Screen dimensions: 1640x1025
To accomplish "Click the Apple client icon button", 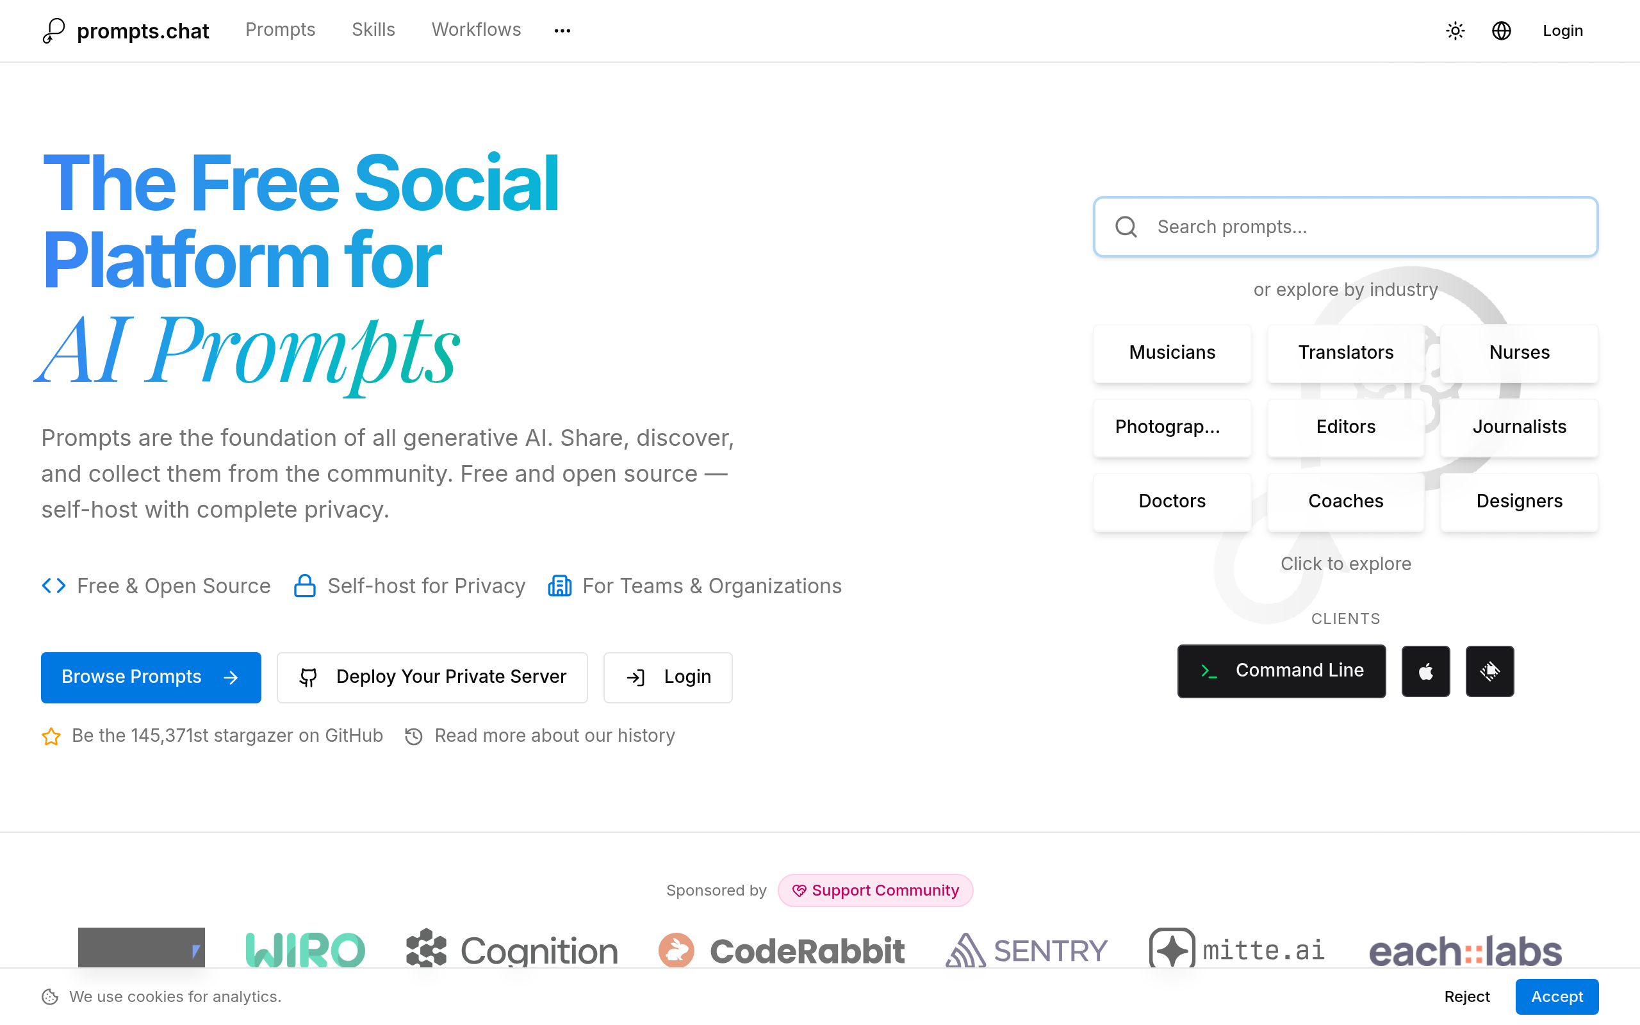I will tap(1425, 671).
